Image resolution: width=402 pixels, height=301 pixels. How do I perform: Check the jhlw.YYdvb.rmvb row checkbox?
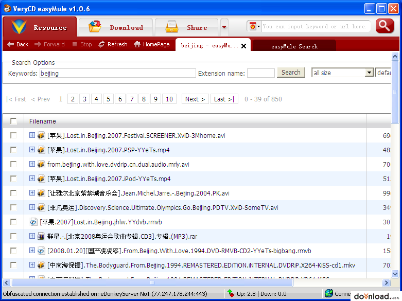pyautogui.click(x=13, y=222)
